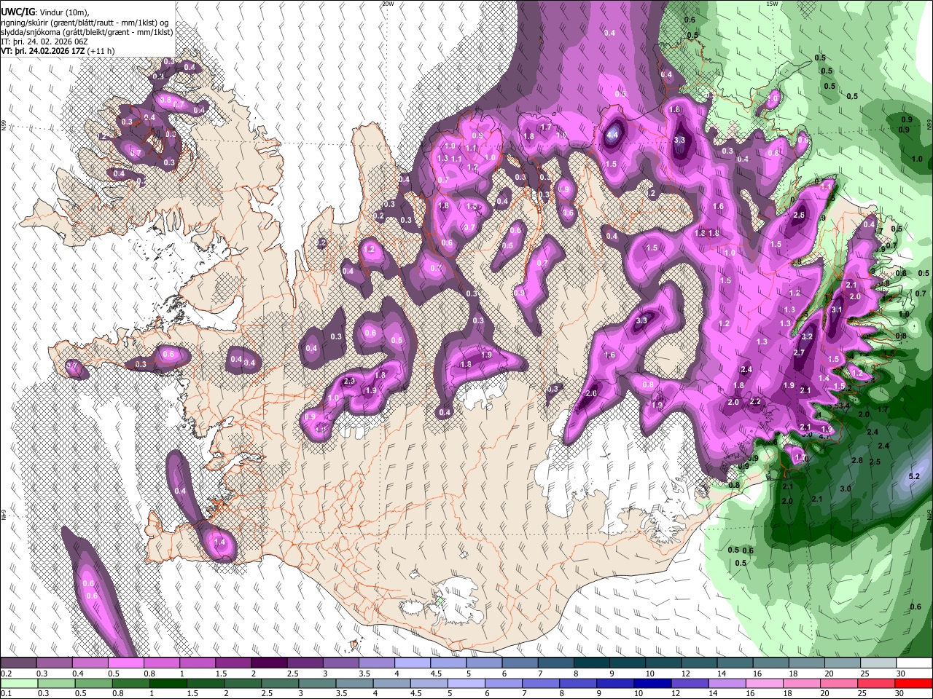Image resolution: width=933 pixels, height=699 pixels.
Task: Select the bright red lower legend swatch labelled 30
Action: pyautogui.click(x=913, y=683)
